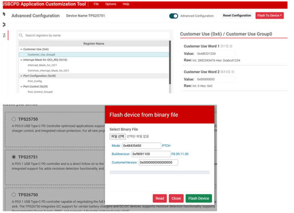
Task: Toggle the Advanced Configuration switch off
Action: [174, 16]
